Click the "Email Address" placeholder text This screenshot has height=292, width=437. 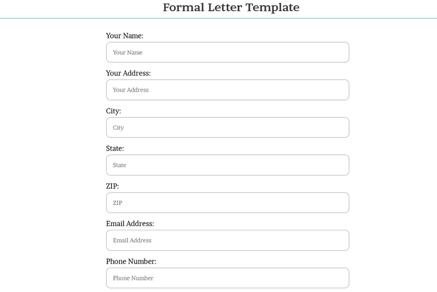click(132, 240)
